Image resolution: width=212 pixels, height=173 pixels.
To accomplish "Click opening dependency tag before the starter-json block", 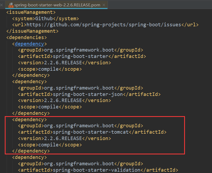I will (29, 82).
